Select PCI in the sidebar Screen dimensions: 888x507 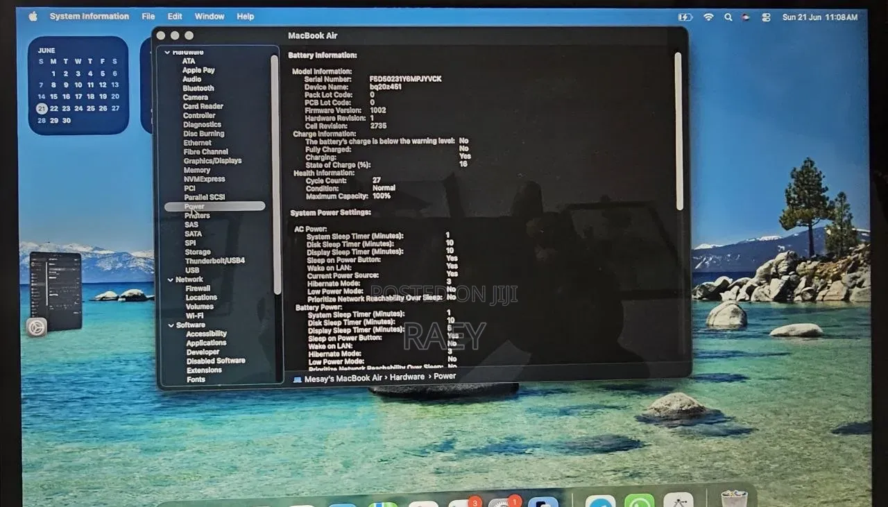click(x=189, y=188)
